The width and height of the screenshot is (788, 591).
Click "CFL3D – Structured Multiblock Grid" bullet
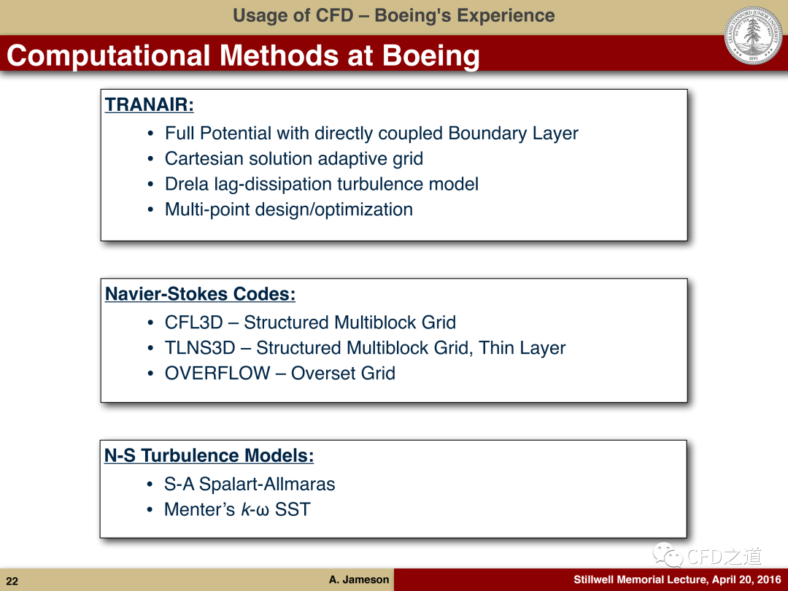tap(310, 322)
